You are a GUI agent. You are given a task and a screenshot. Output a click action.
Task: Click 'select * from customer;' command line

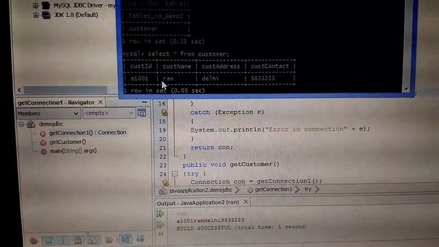[188, 54]
